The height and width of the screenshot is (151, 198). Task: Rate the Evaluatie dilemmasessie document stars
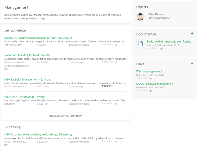152,48
